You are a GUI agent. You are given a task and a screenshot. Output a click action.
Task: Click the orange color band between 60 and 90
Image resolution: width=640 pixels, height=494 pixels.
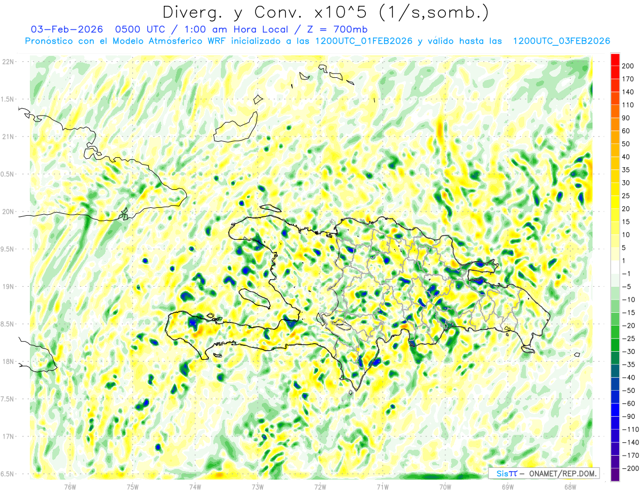point(615,125)
